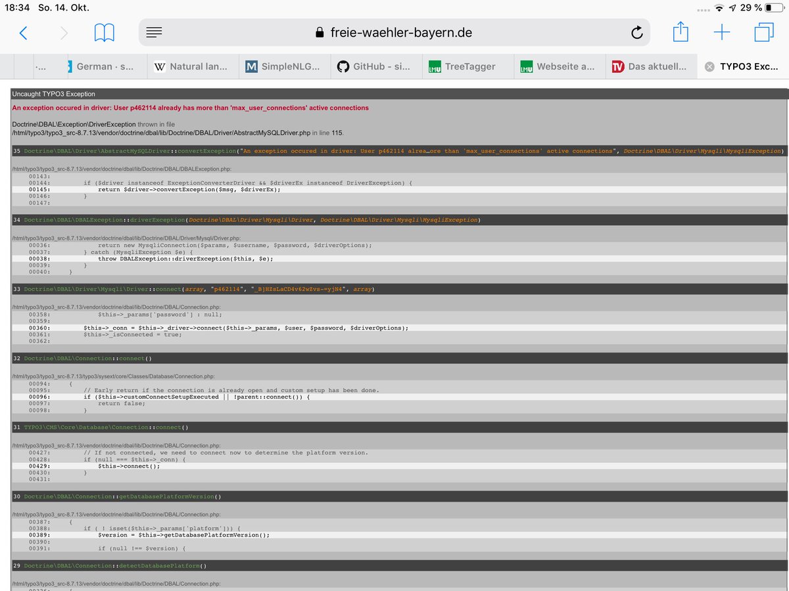Screen dimensions: 789x591
Task: Click stack frame 34 driverException header
Action: pyautogui.click(x=399, y=219)
